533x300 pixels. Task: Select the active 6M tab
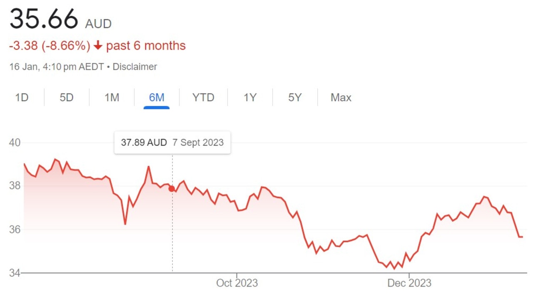(157, 97)
